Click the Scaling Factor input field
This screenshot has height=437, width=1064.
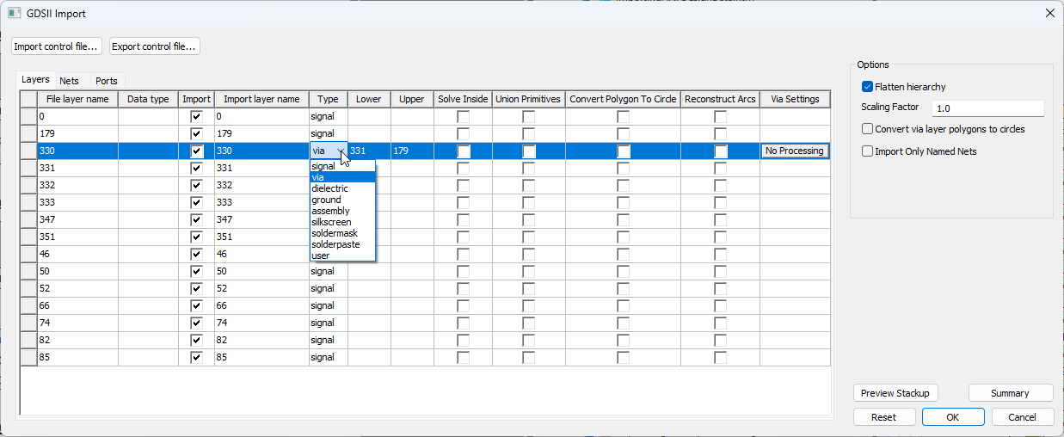click(x=987, y=108)
